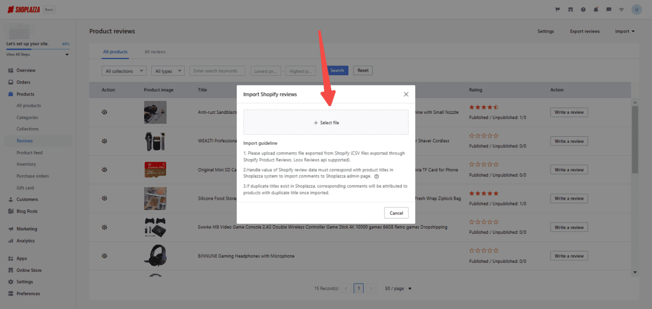Open reviews Settings link at top

546,32
